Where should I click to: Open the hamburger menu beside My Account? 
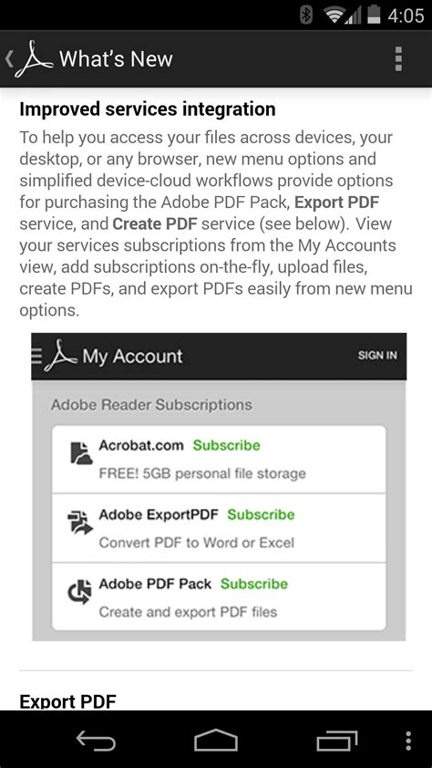tap(36, 356)
